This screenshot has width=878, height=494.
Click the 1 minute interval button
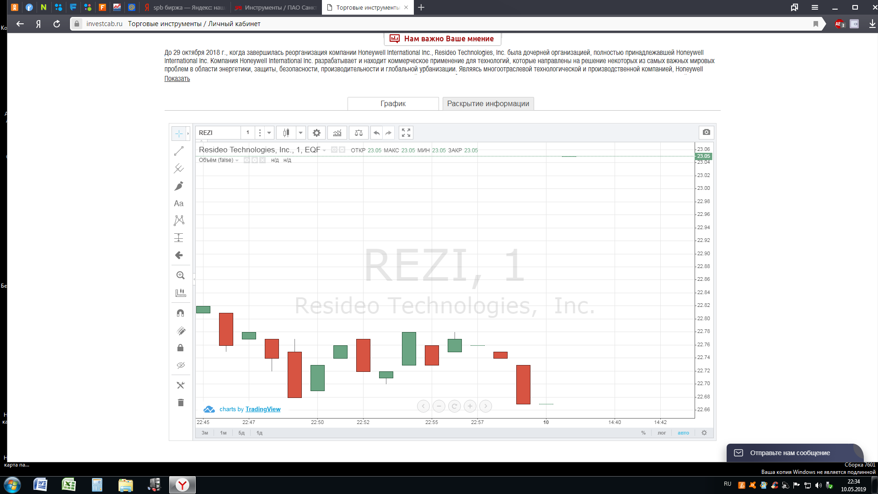coord(248,133)
